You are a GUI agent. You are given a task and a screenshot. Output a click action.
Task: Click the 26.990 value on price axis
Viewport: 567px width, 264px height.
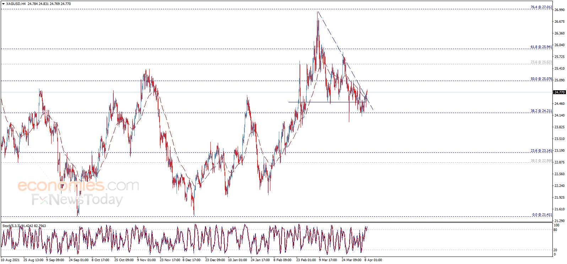[x=559, y=10]
